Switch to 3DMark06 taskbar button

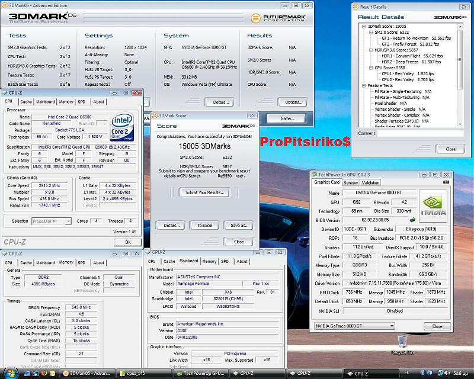pyautogui.click(x=87, y=373)
